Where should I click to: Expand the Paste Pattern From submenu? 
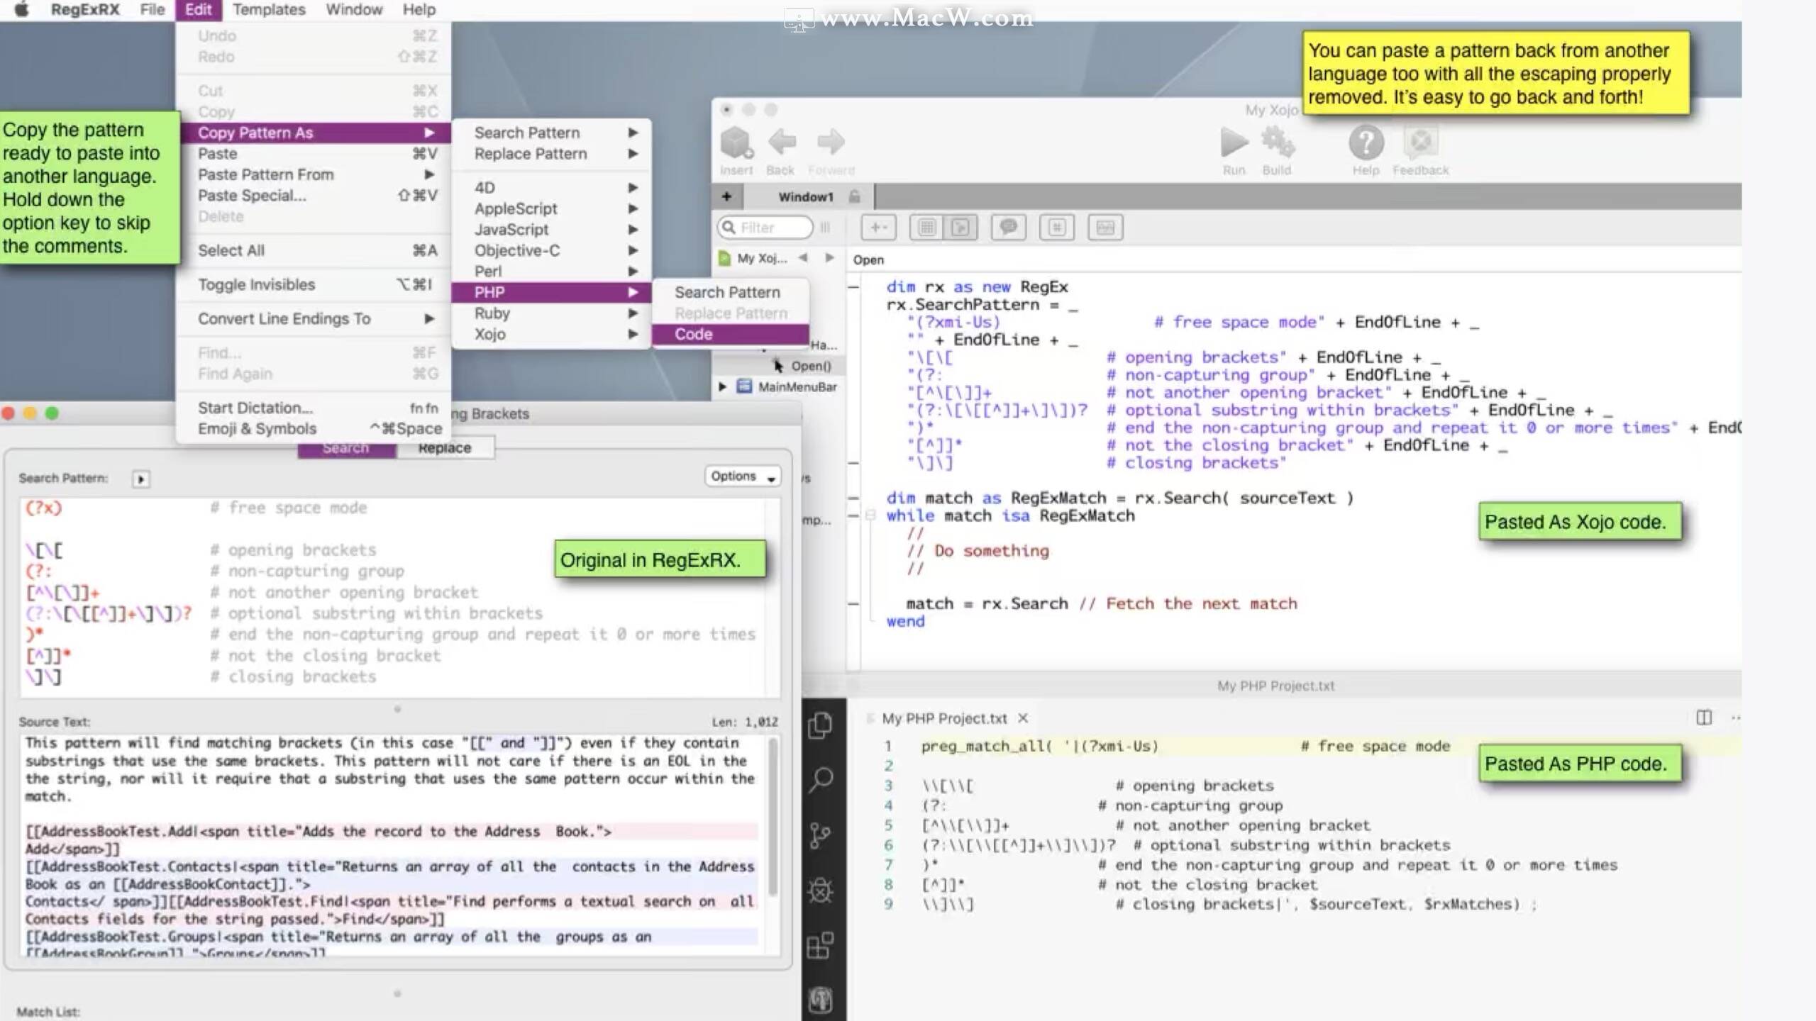[x=313, y=174]
